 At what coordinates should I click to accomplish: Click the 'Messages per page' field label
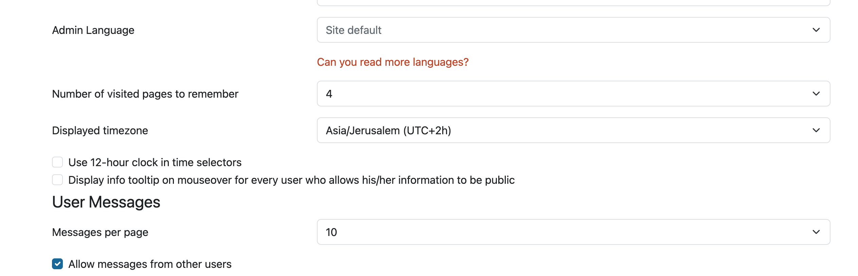100,232
